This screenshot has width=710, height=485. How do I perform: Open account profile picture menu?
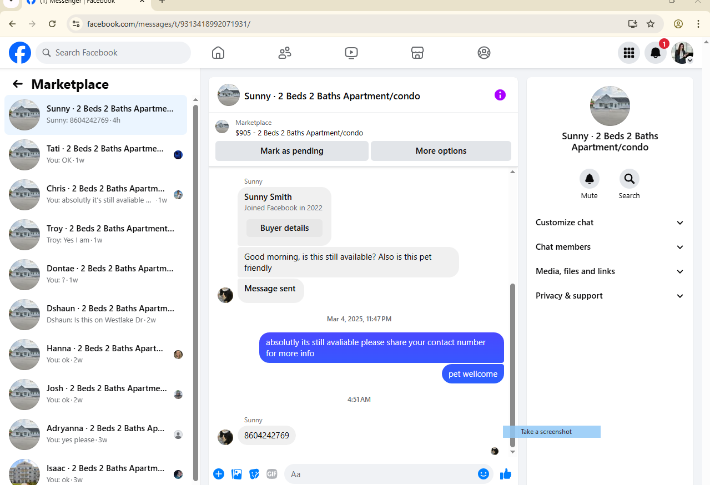click(x=682, y=53)
